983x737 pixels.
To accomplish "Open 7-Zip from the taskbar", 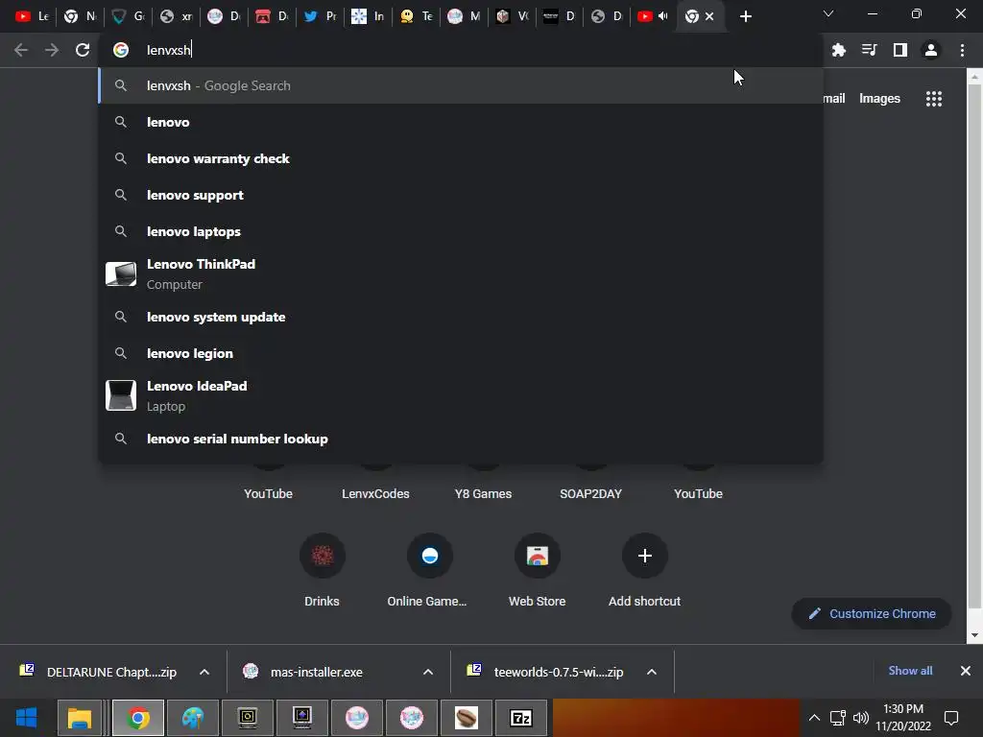I will [x=521, y=718].
